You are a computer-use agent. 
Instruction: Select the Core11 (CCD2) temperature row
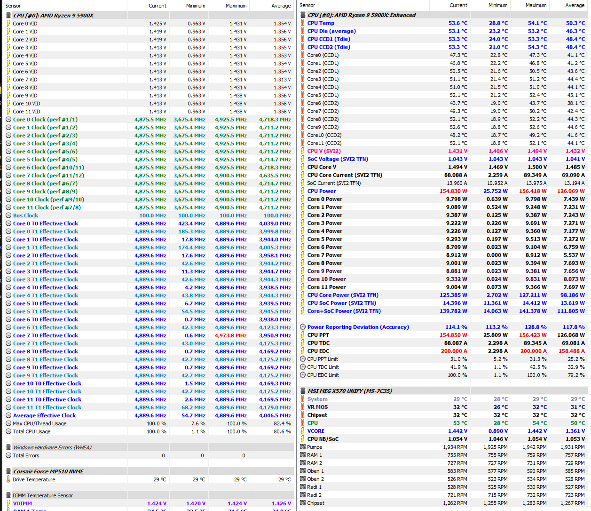pyautogui.click(x=443, y=143)
